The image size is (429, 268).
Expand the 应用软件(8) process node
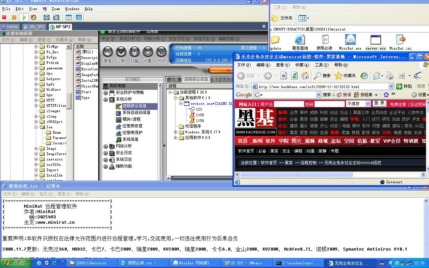(176, 138)
